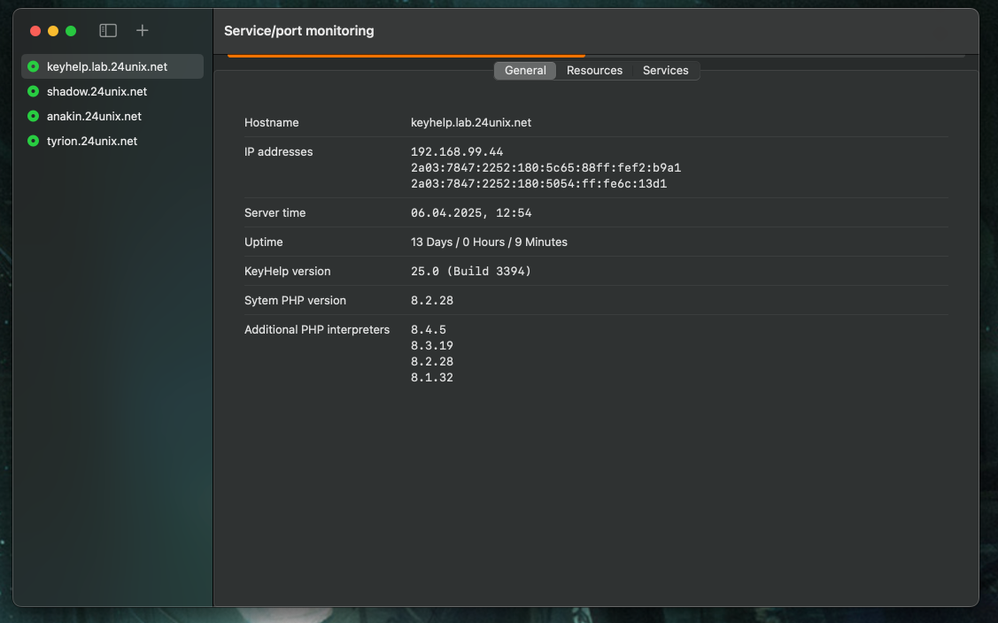The height and width of the screenshot is (623, 998).
Task: Select anakin.24unix.net server name in sidebar
Action: click(94, 116)
